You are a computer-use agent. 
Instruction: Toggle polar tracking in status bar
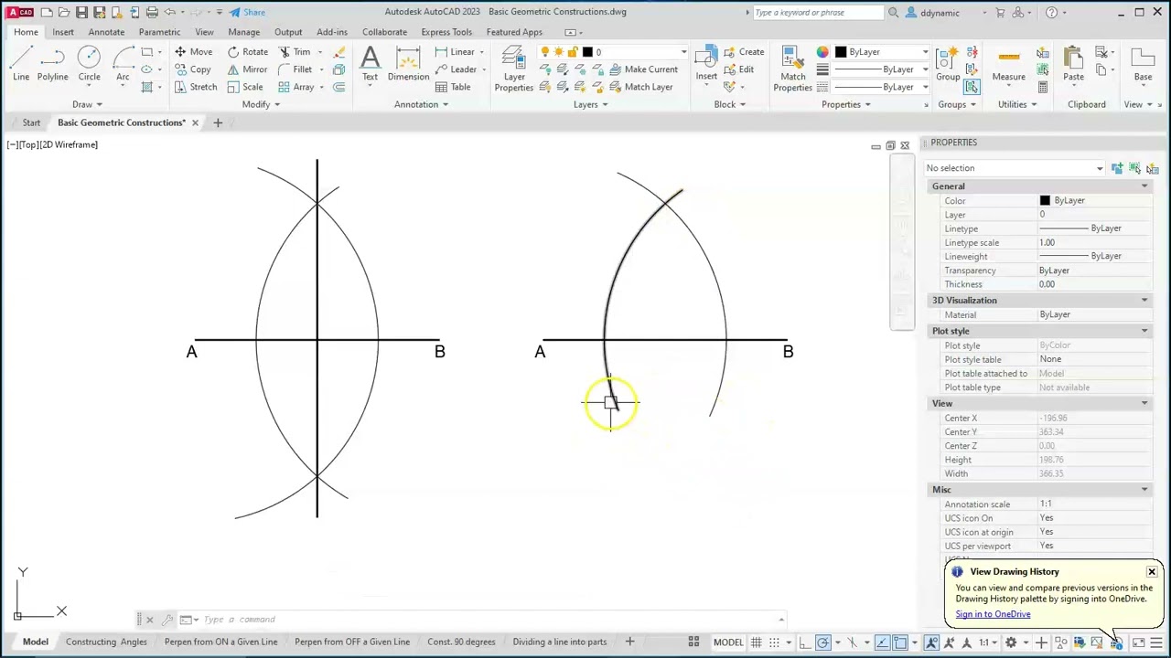click(822, 642)
